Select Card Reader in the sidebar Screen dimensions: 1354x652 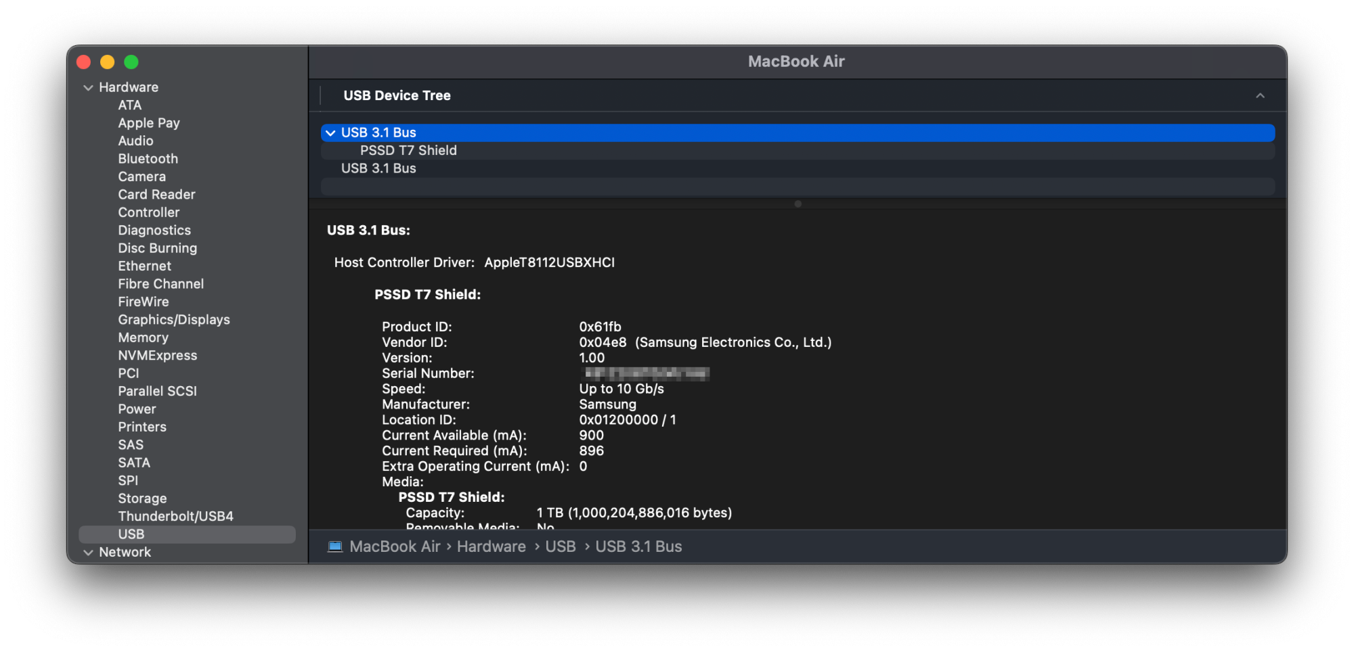click(x=156, y=195)
